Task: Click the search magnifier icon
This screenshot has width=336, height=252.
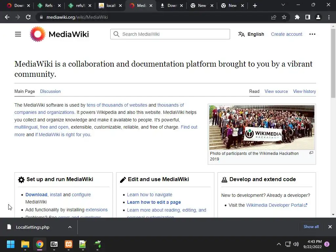Action: [x=116, y=34]
